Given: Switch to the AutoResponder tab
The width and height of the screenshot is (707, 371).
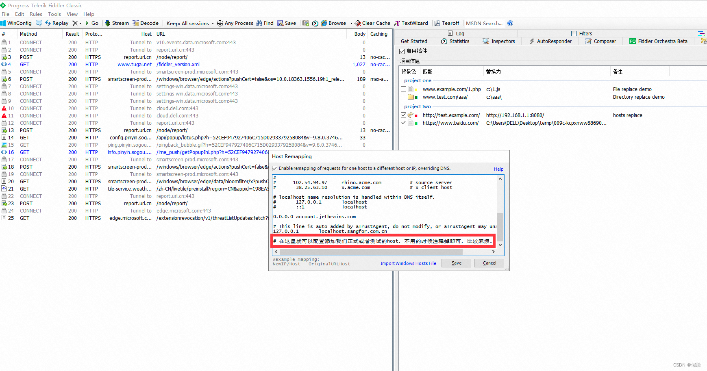Looking at the screenshot, I should click(x=550, y=41).
